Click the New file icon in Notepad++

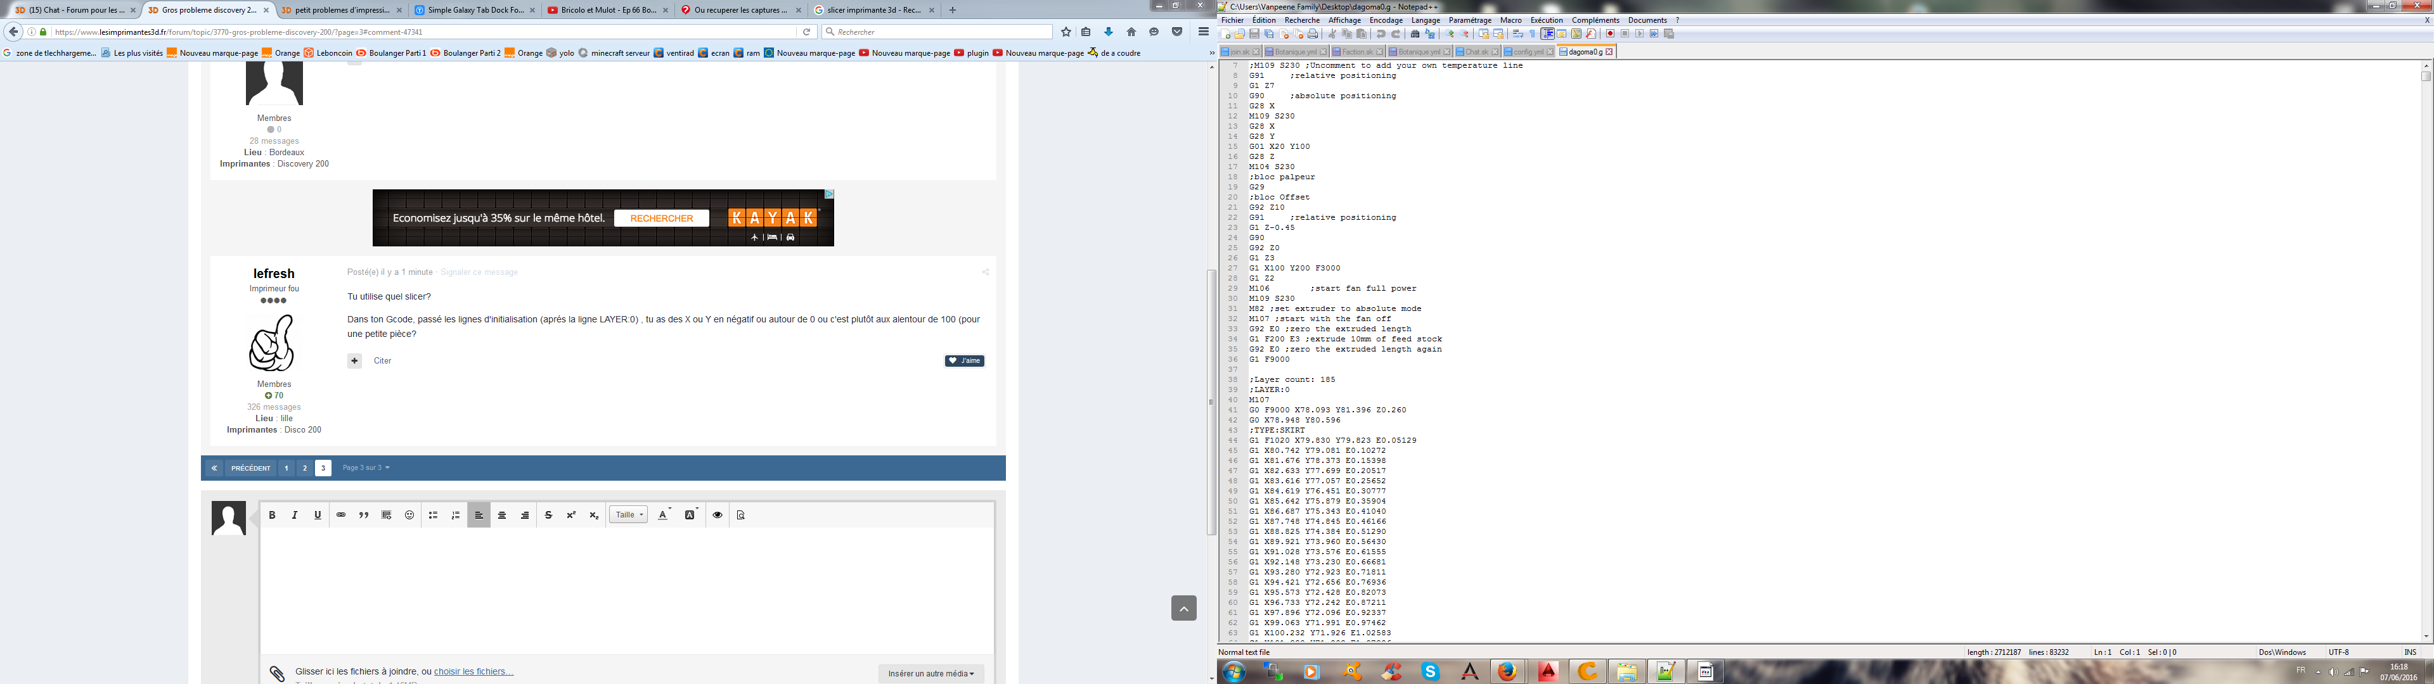(x=1225, y=34)
